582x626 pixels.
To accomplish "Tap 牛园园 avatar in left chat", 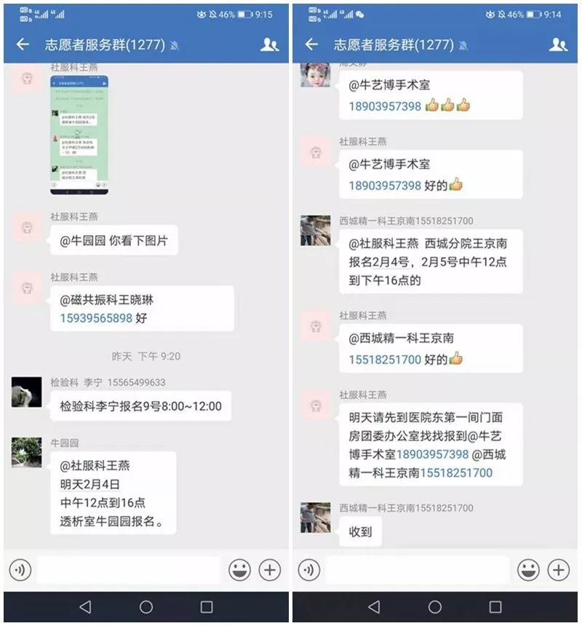I will click(x=27, y=452).
